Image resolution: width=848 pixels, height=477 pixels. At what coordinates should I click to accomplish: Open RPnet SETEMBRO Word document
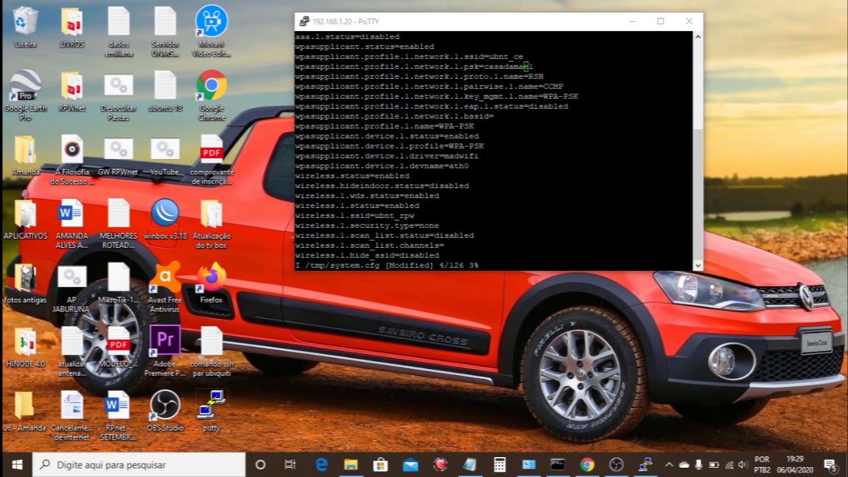(119, 416)
